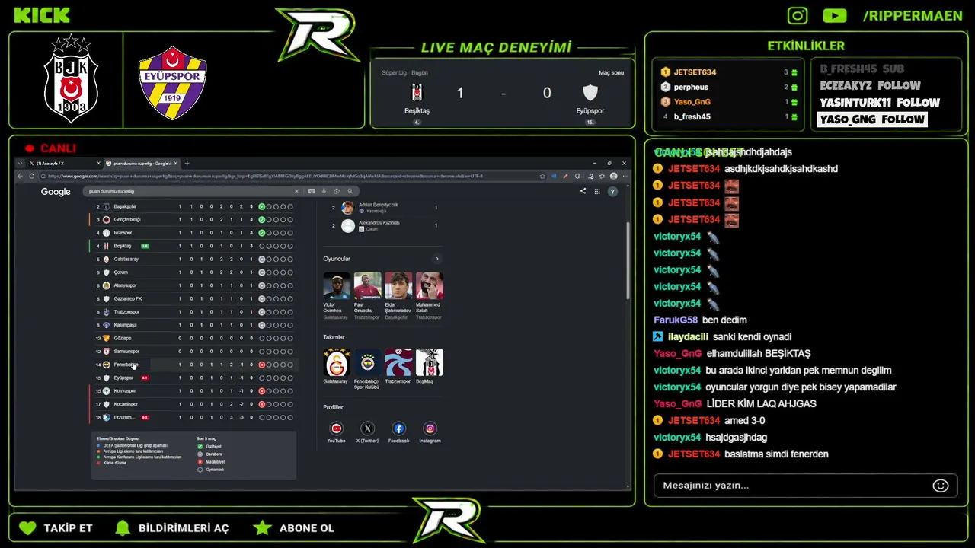Expand the Oyuncular section arrow
The image size is (975, 548).
point(436,259)
